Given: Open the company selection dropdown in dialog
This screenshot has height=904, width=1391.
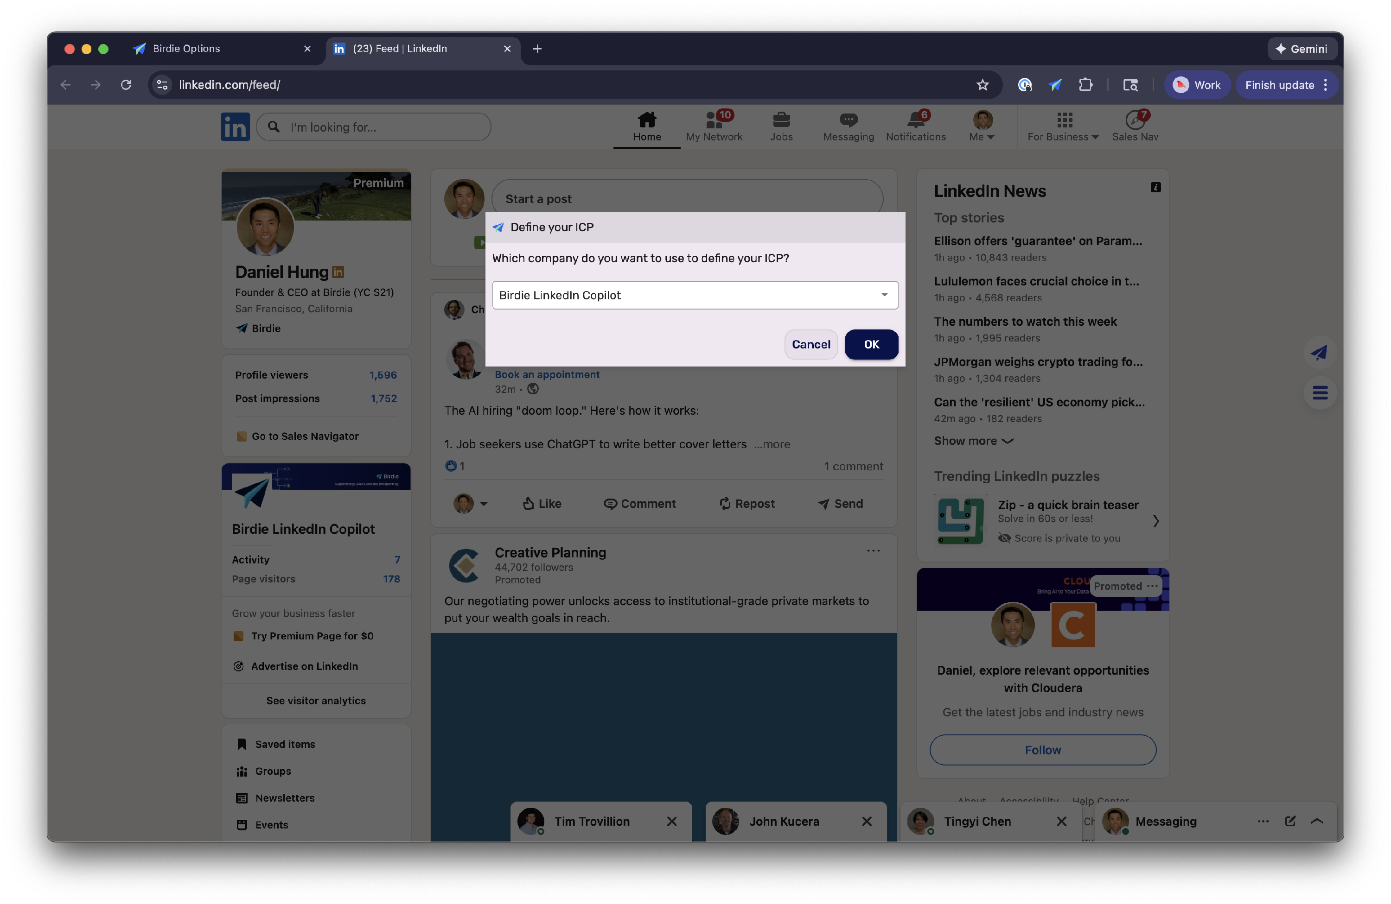Looking at the screenshot, I should [x=694, y=296].
